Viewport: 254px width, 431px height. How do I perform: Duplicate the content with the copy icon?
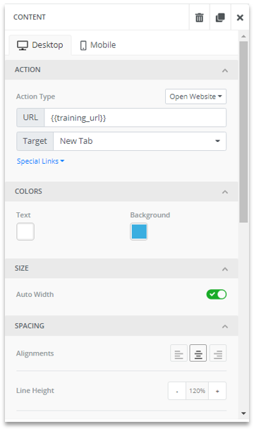(220, 18)
